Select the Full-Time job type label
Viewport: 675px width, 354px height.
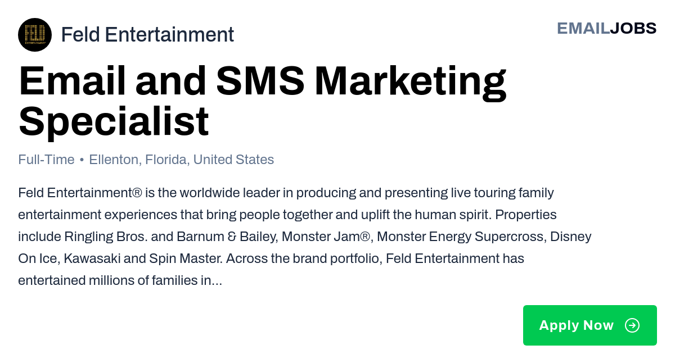(46, 160)
